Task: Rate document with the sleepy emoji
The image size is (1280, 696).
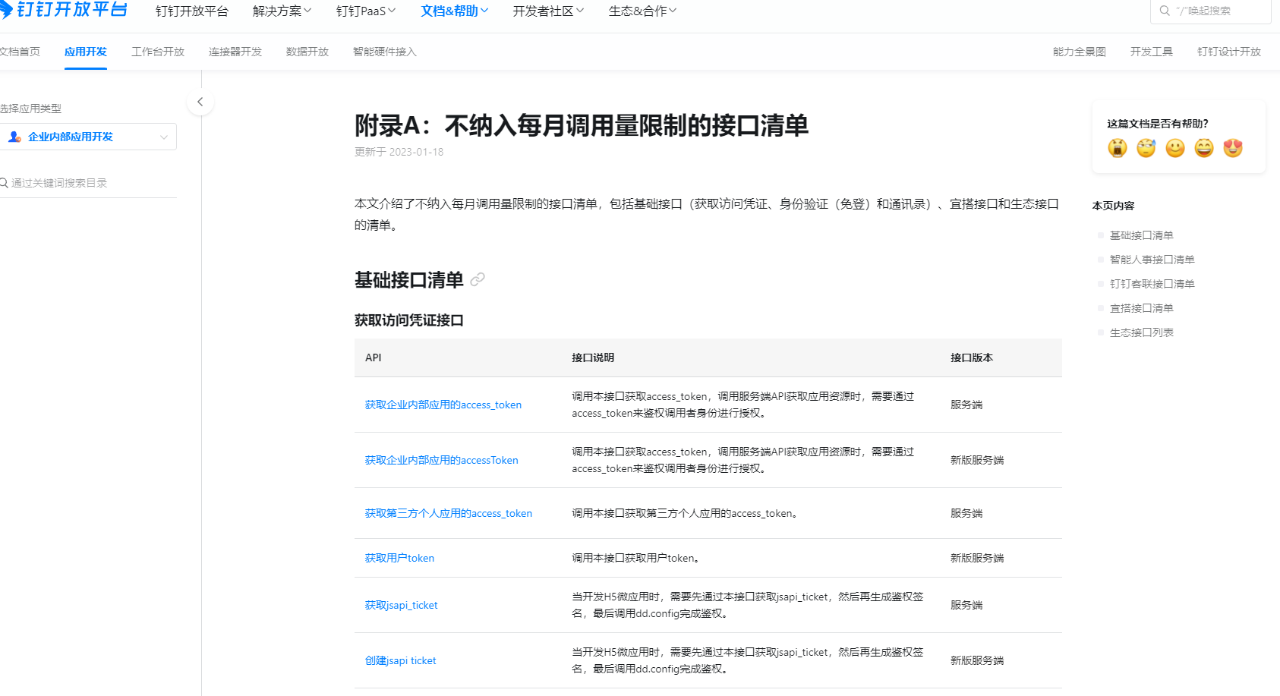Action: coord(1146,148)
